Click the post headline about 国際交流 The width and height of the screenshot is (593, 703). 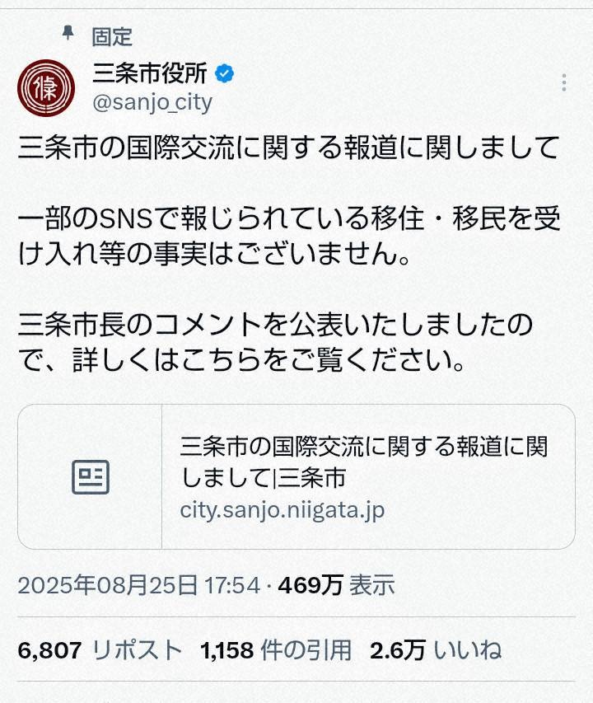(288, 148)
